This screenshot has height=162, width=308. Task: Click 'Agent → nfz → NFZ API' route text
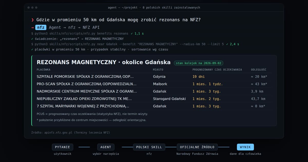[74, 28]
